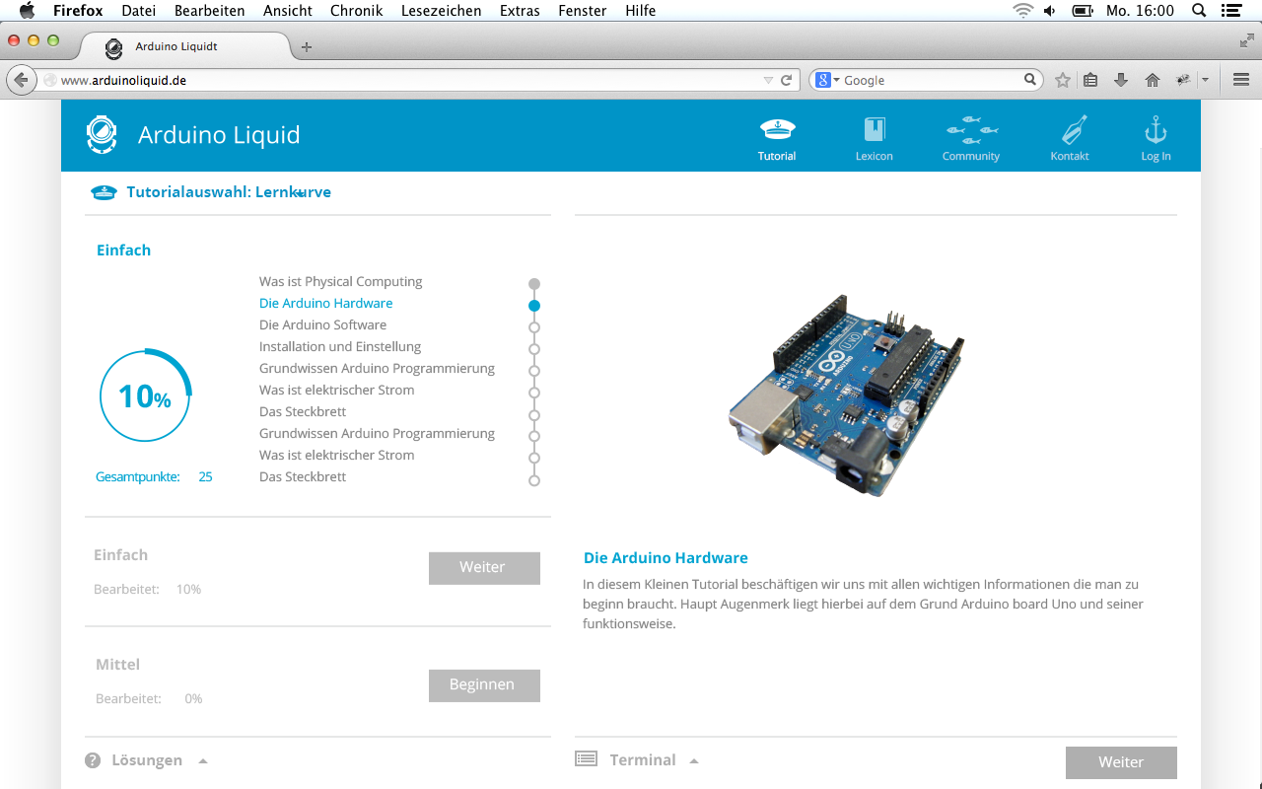The width and height of the screenshot is (1262, 789).
Task: Select the Arduino Liquidt browser tab
Action: (x=185, y=46)
